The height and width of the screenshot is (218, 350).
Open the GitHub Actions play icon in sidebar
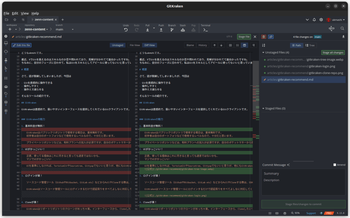(x=6, y=111)
